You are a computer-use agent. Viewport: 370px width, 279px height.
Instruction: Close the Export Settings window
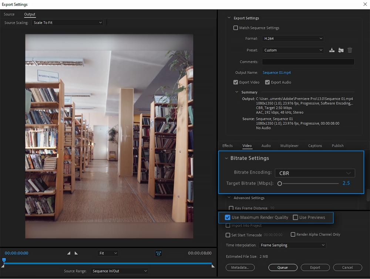click(x=365, y=4)
